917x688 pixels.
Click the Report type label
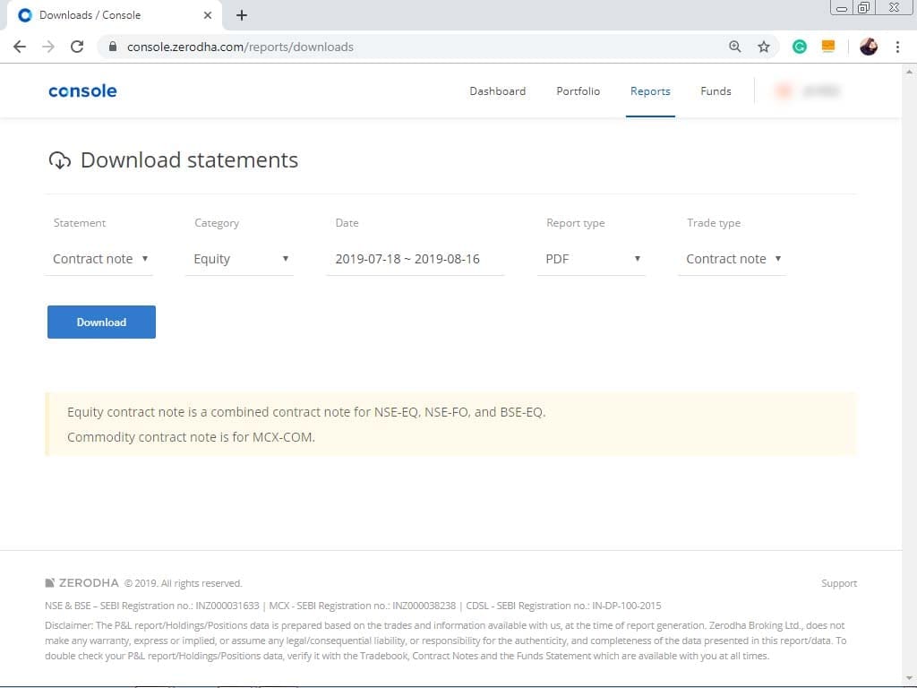point(576,223)
